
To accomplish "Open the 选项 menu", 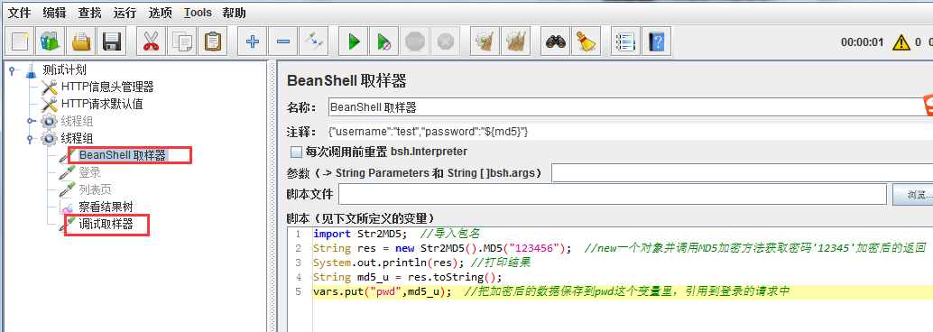I will 160,13.
